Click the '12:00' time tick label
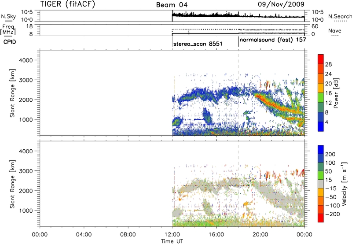This screenshot has width=352, height=244. (172, 235)
